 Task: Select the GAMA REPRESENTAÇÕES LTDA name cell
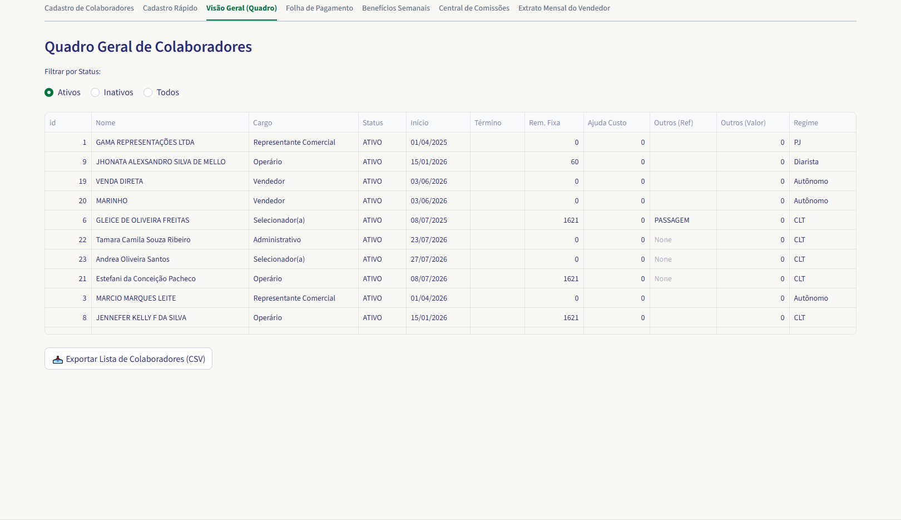pos(170,142)
